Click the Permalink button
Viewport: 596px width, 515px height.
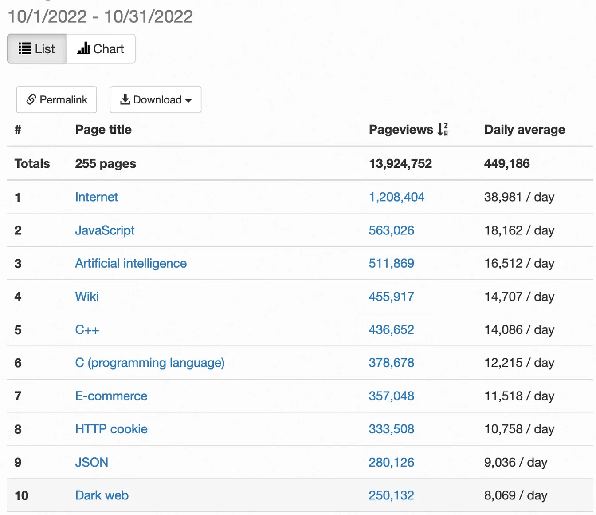click(x=56, y=99)
